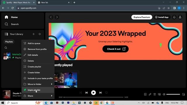Click the now playing album art
Viewport: 187px width, 105px height.
point(6,94)
